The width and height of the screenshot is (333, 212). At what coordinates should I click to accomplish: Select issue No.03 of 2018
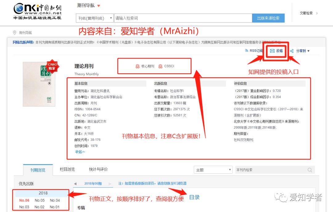tap(24, 207)
